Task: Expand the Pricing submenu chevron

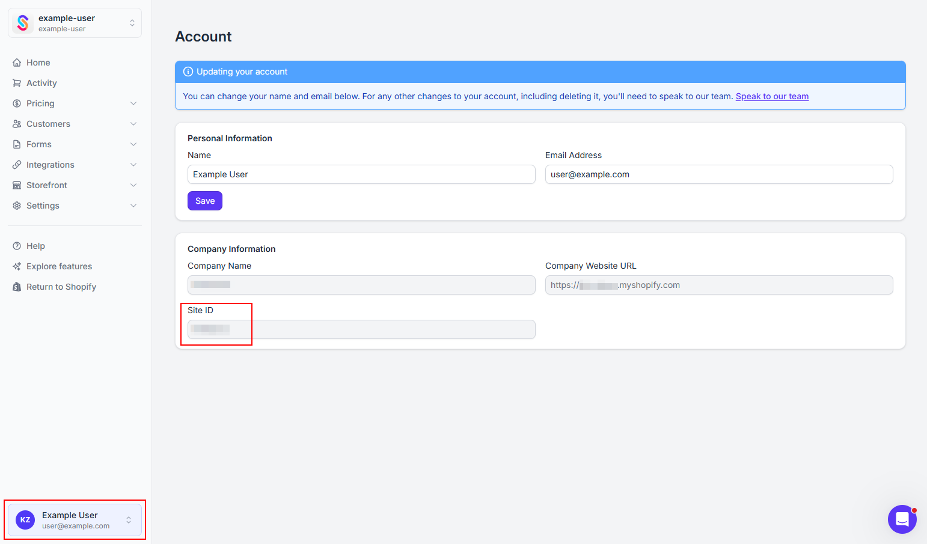Action: [x=133, y=103]
